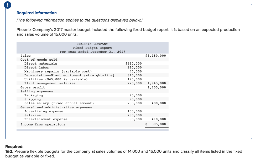Click the 315,000 depreciation value
This screenshot has height=159, width=256.
coord(135,75)
